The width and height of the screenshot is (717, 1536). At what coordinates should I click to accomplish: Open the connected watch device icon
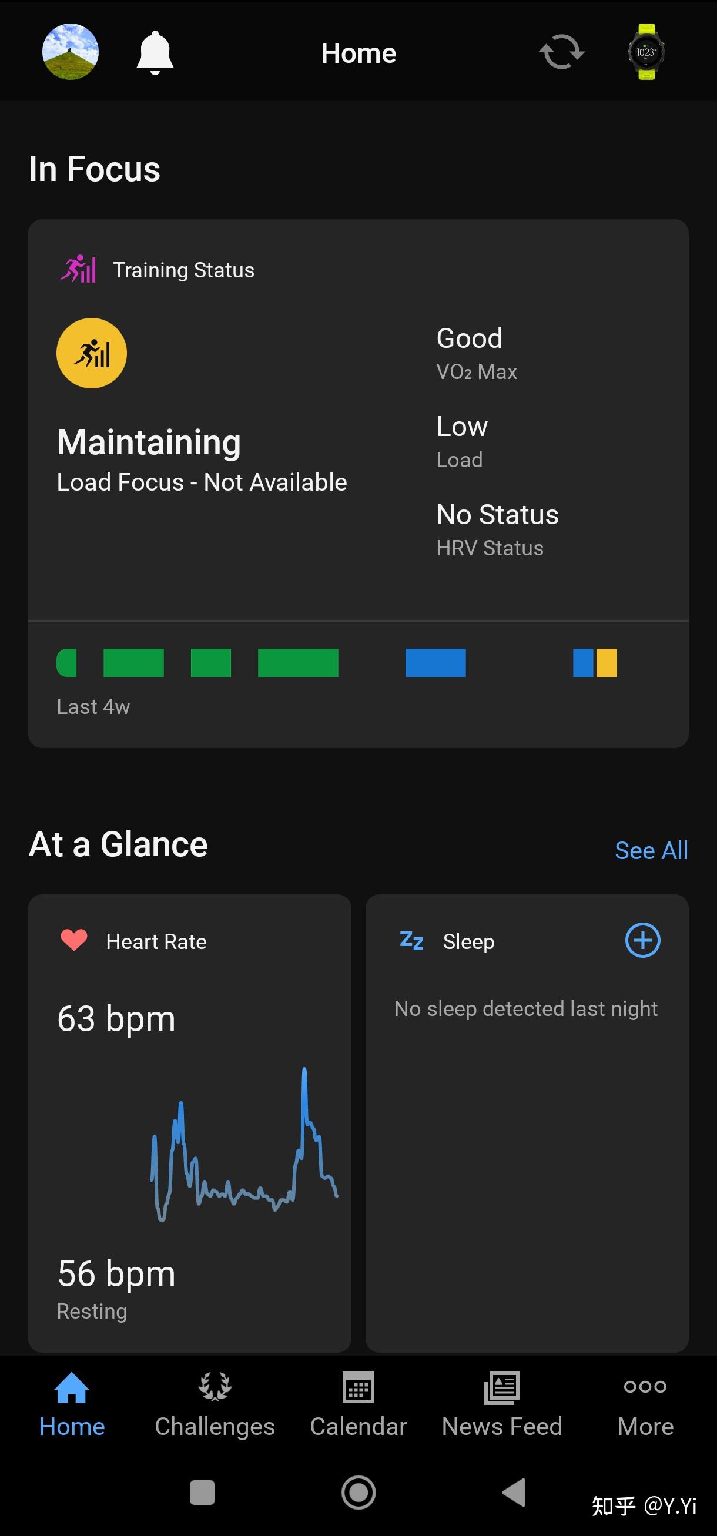pyautogui.click(x=646, y=52)
